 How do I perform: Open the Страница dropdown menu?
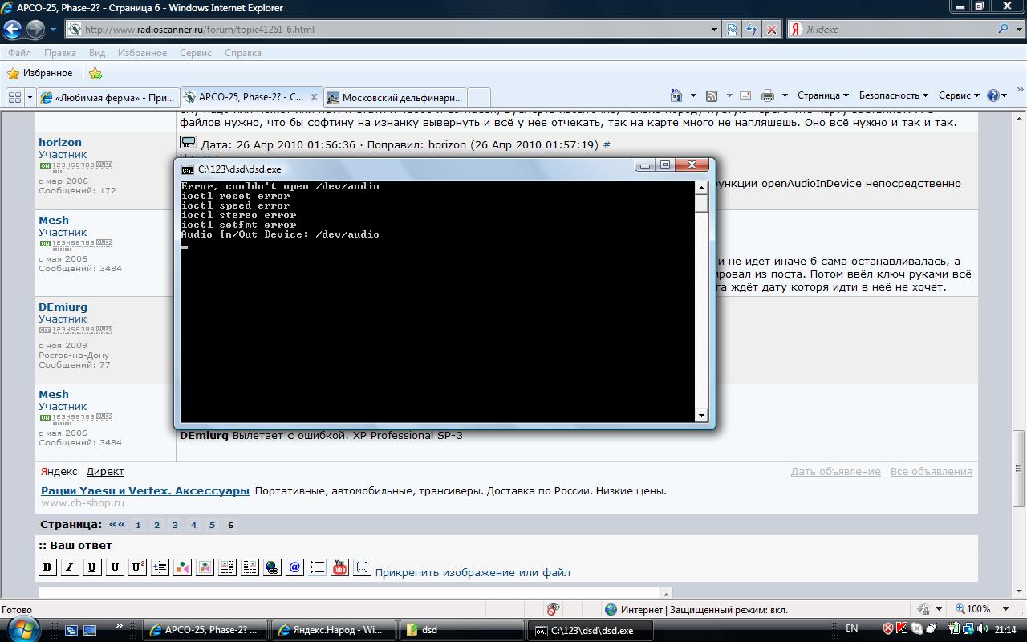point(823,95)
